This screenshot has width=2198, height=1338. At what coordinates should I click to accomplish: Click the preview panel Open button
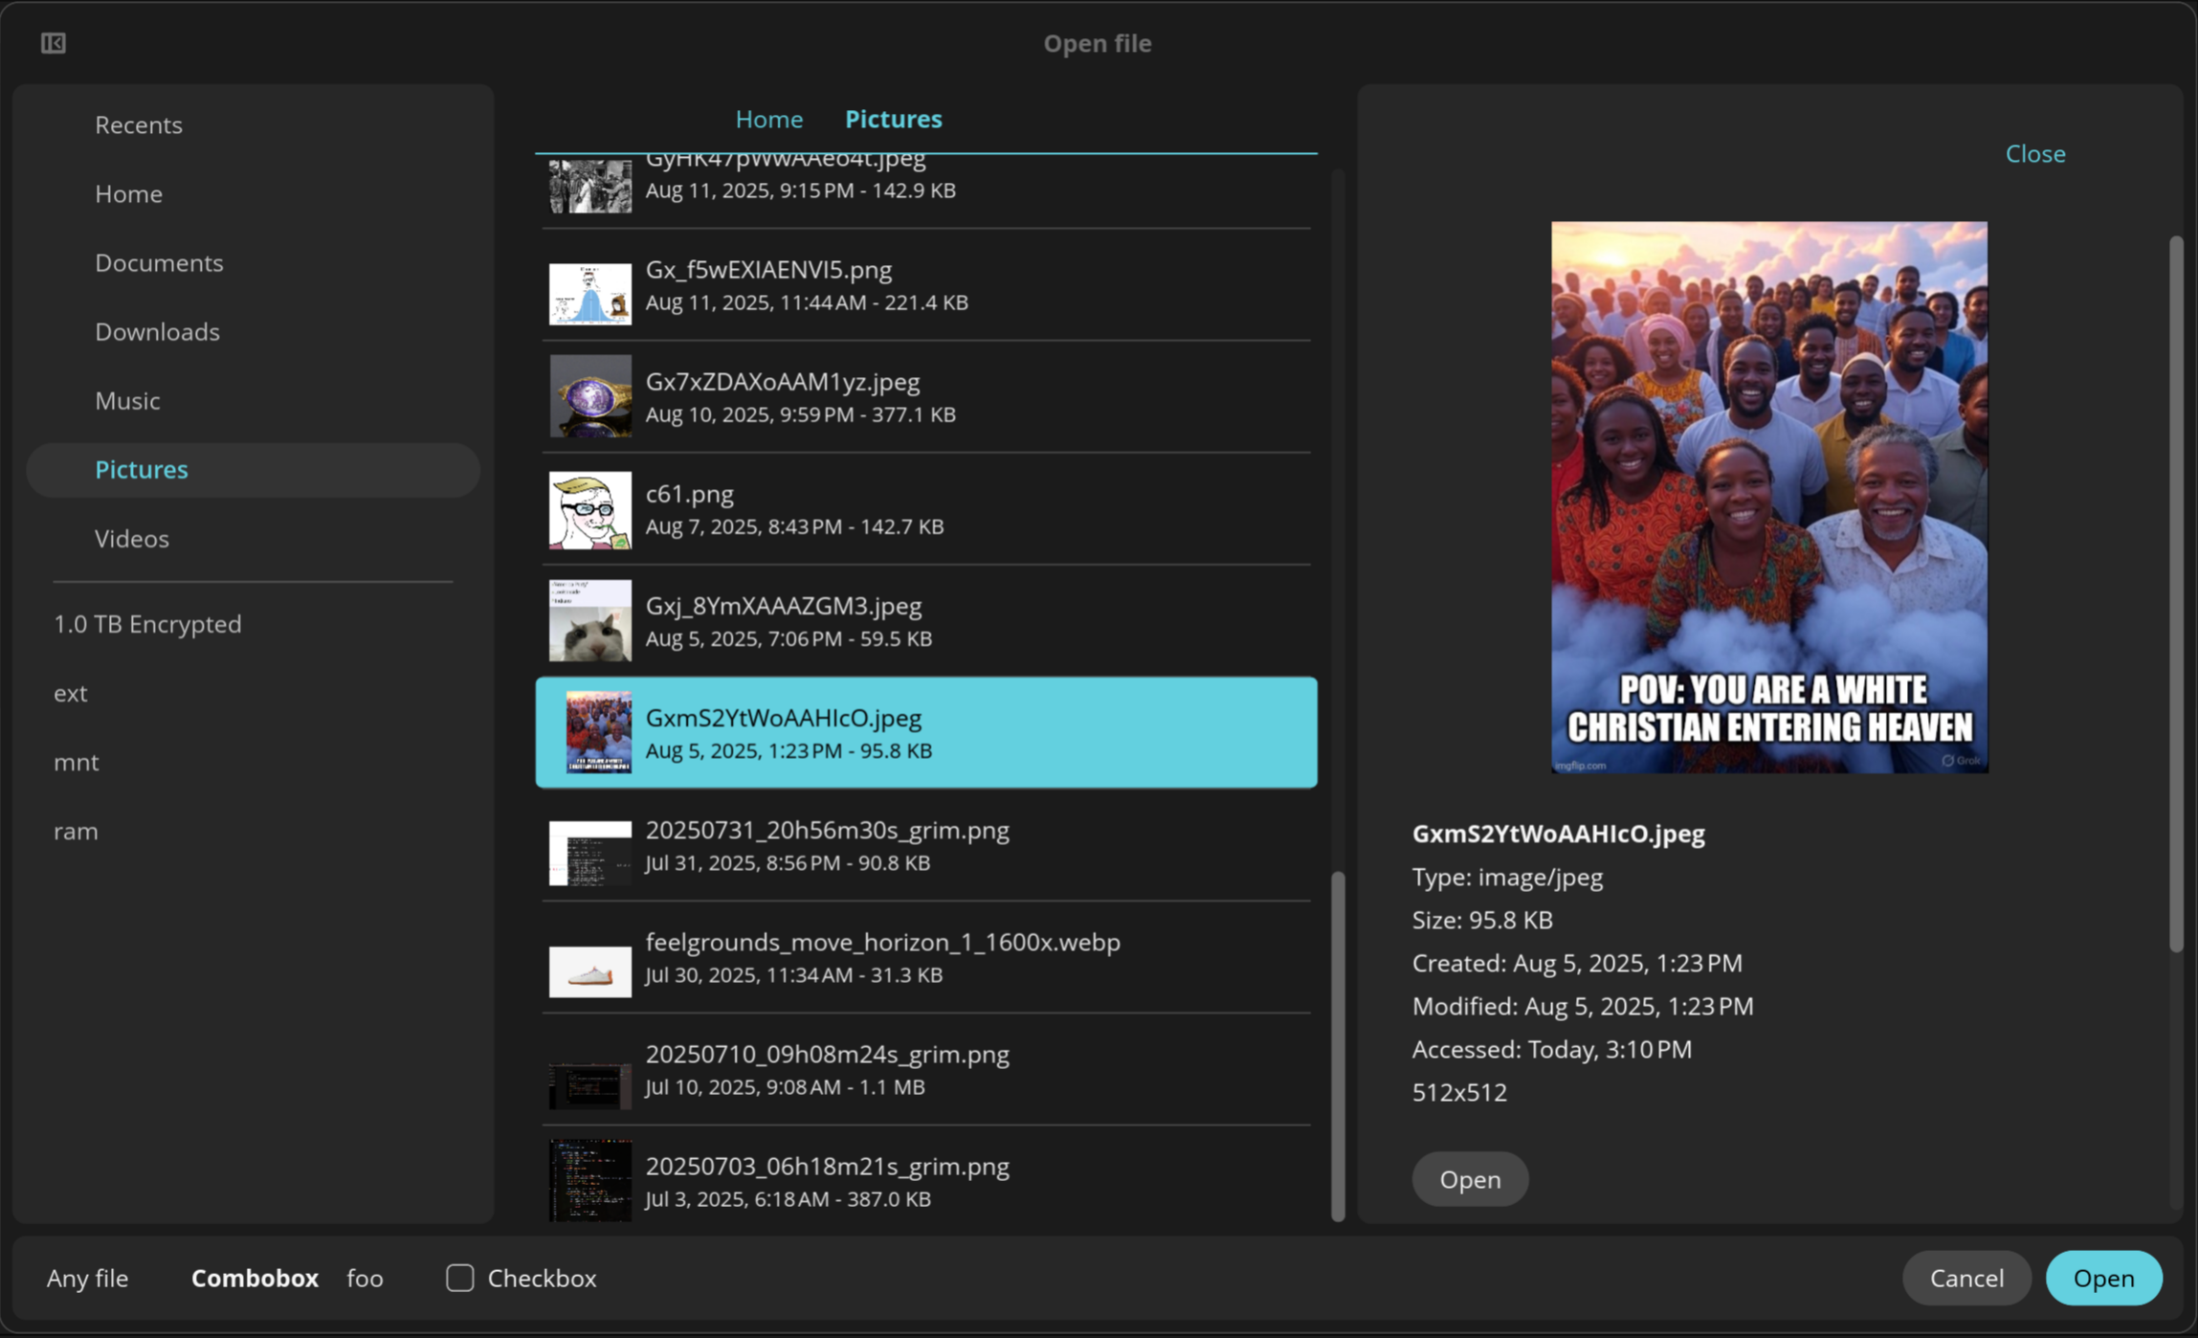pyautogui.click(x=1470, y=1179)
